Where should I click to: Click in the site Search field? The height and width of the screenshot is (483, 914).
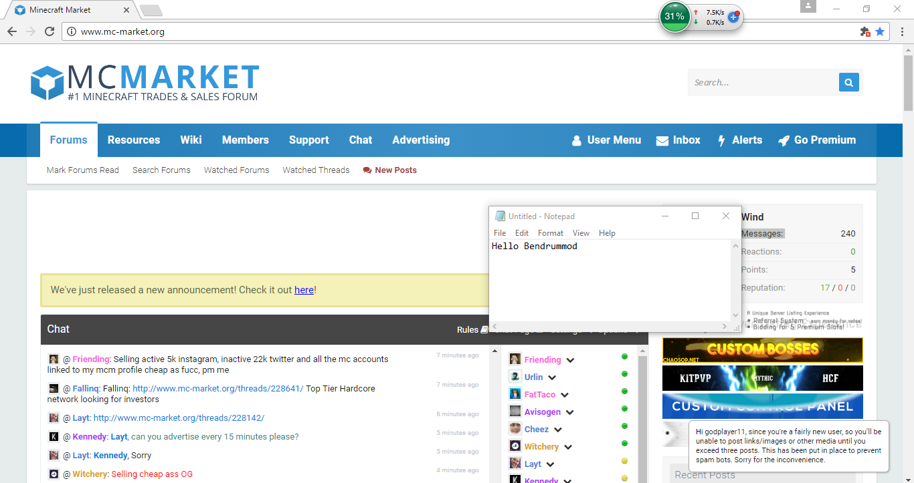tap(763, 83)
